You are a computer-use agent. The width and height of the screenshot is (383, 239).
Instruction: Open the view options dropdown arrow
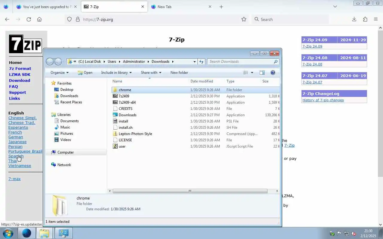[252, 73]
